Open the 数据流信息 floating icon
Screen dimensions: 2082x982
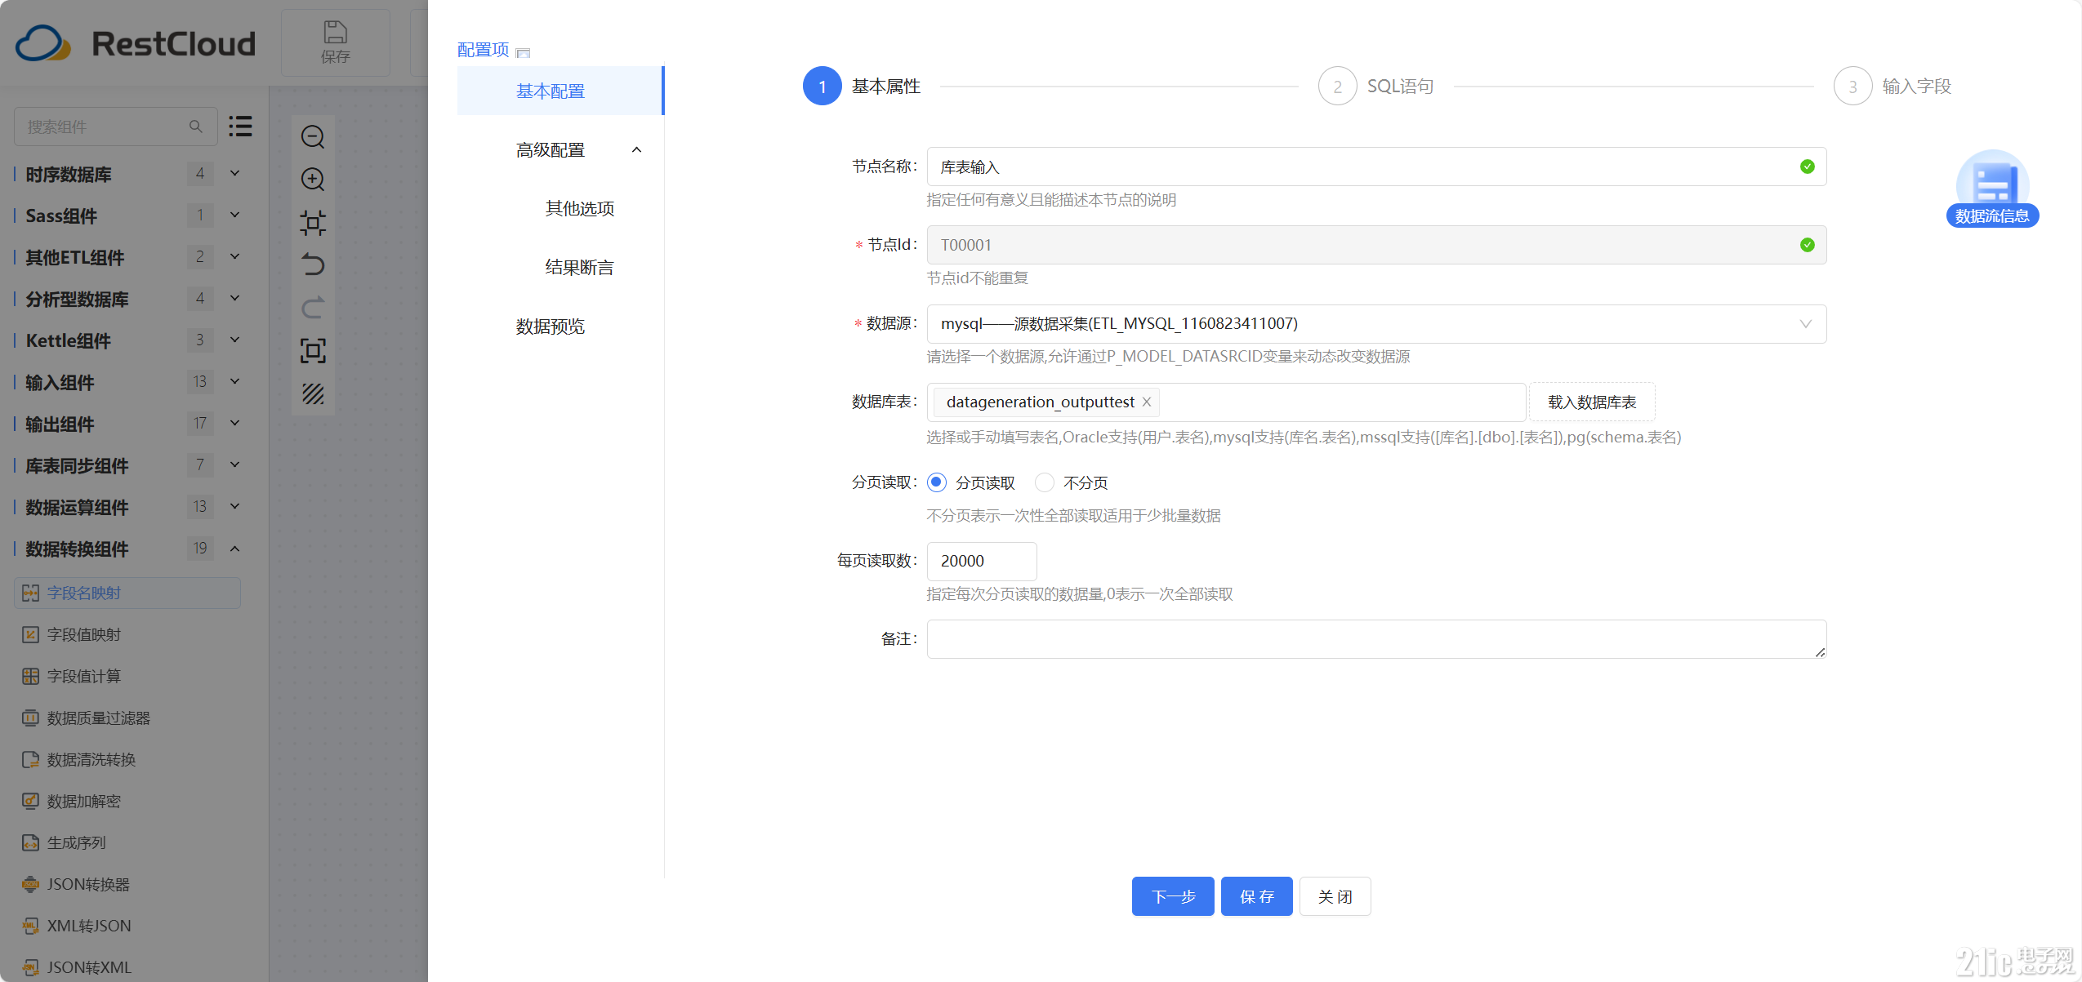click(1992, 189)
